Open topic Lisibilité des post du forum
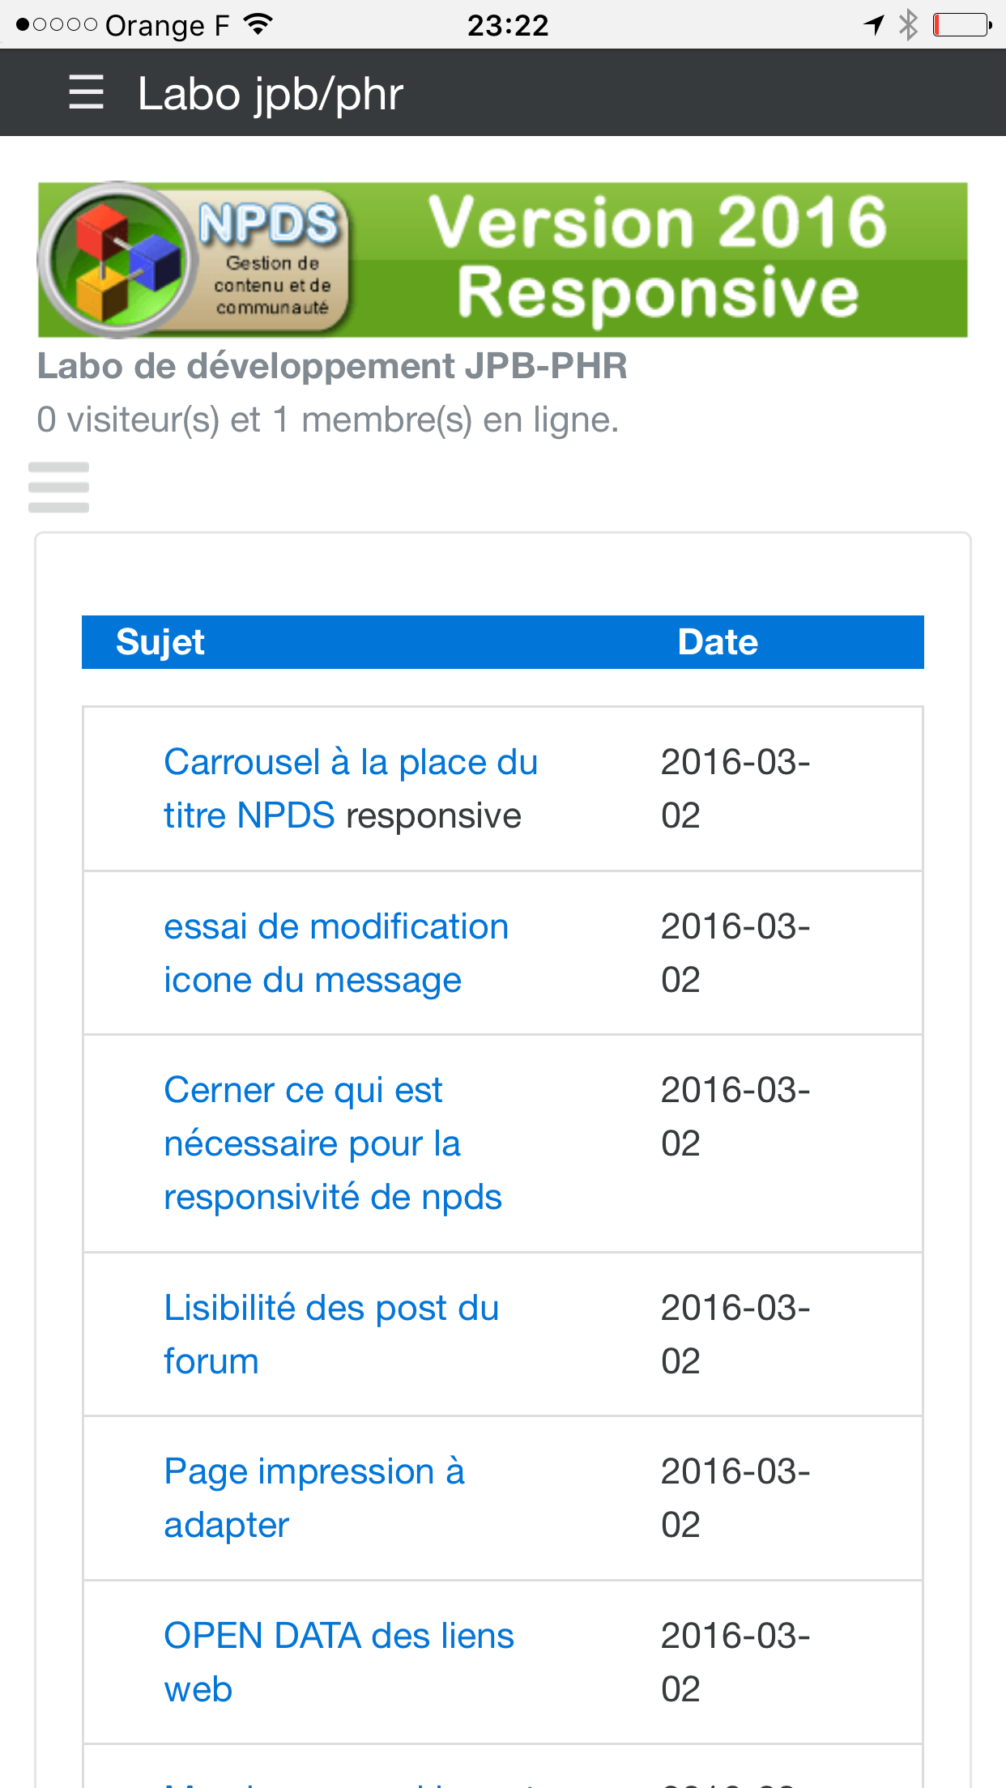Viewport: 1006px width, 1788px height. coord(331,1335)
